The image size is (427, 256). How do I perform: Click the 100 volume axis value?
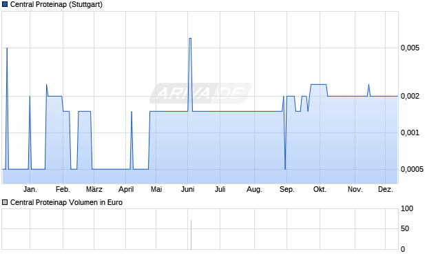pos(407,209)
